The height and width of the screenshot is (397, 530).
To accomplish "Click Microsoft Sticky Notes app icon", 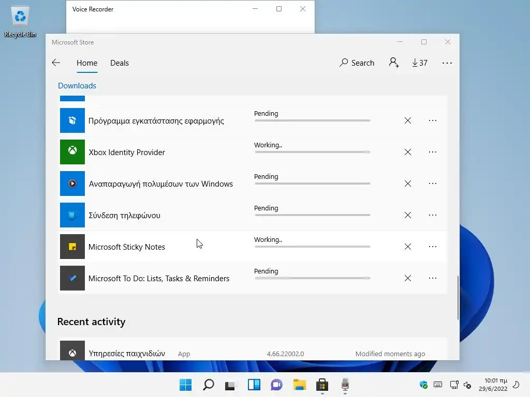I will click(72, 247).
